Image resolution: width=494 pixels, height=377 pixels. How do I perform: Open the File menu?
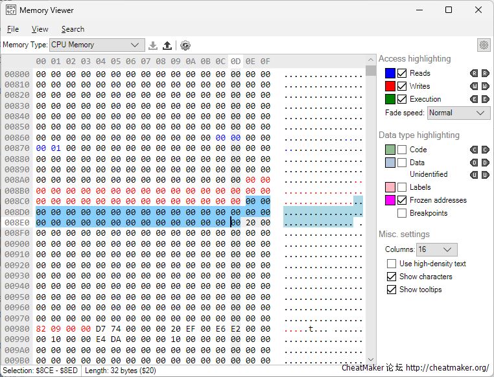pos(13,29)
